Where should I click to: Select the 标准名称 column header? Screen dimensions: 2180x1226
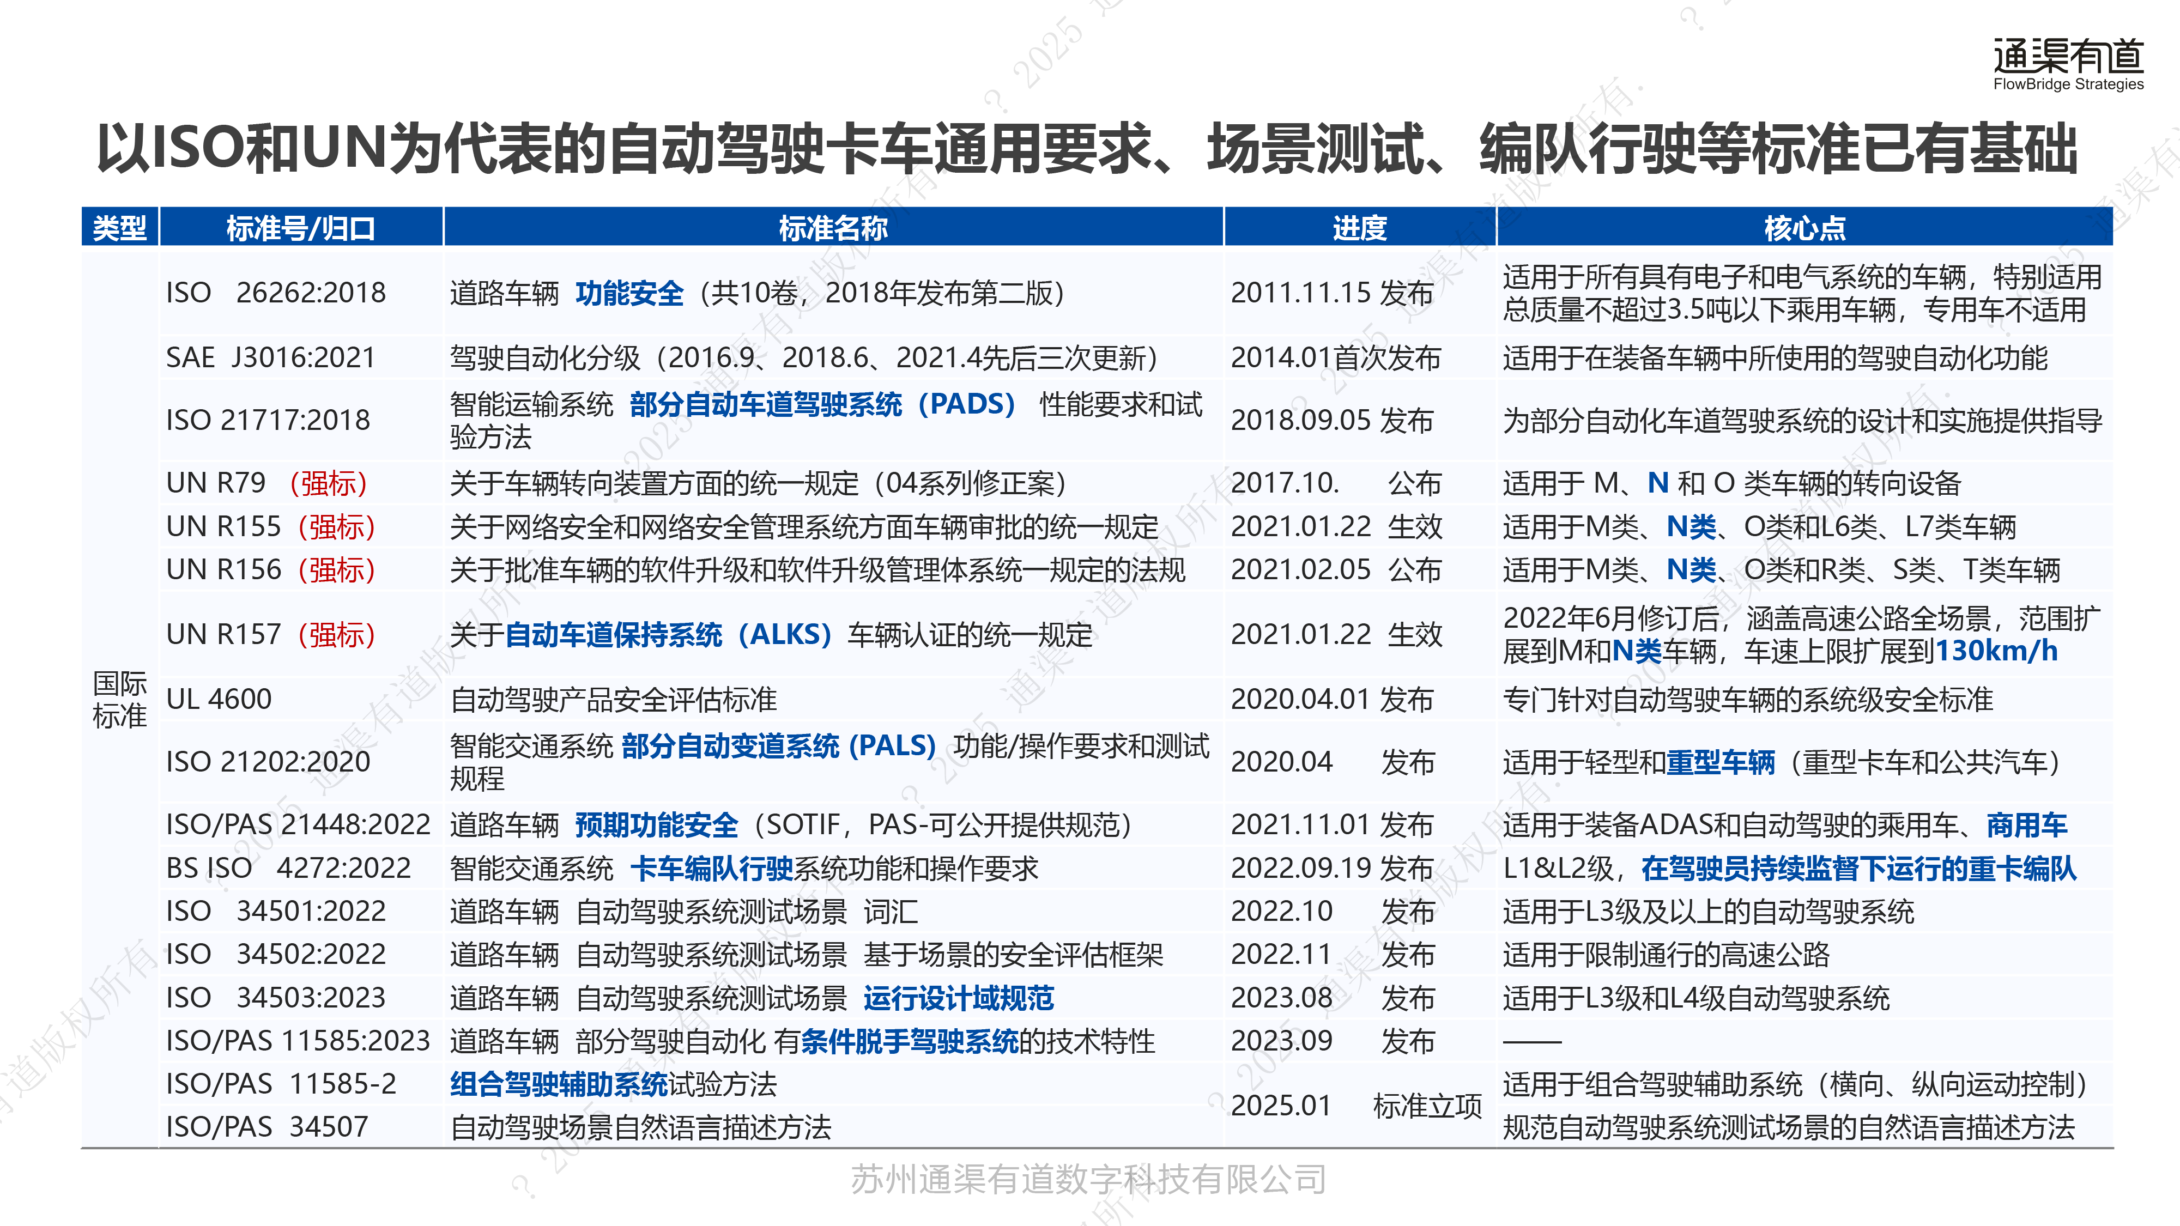tap(833, 228)
